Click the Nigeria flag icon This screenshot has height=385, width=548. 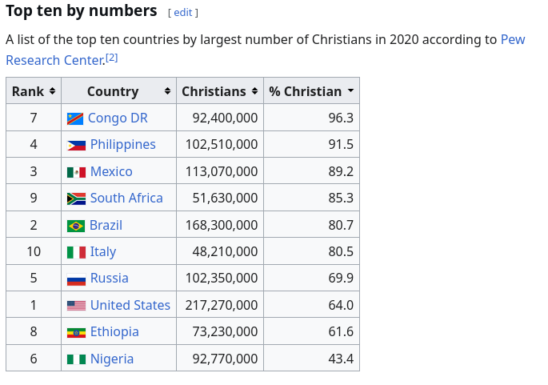(76, 359)
